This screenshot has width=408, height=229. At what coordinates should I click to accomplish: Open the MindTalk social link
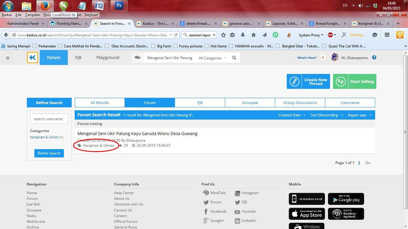pos(215,193)
